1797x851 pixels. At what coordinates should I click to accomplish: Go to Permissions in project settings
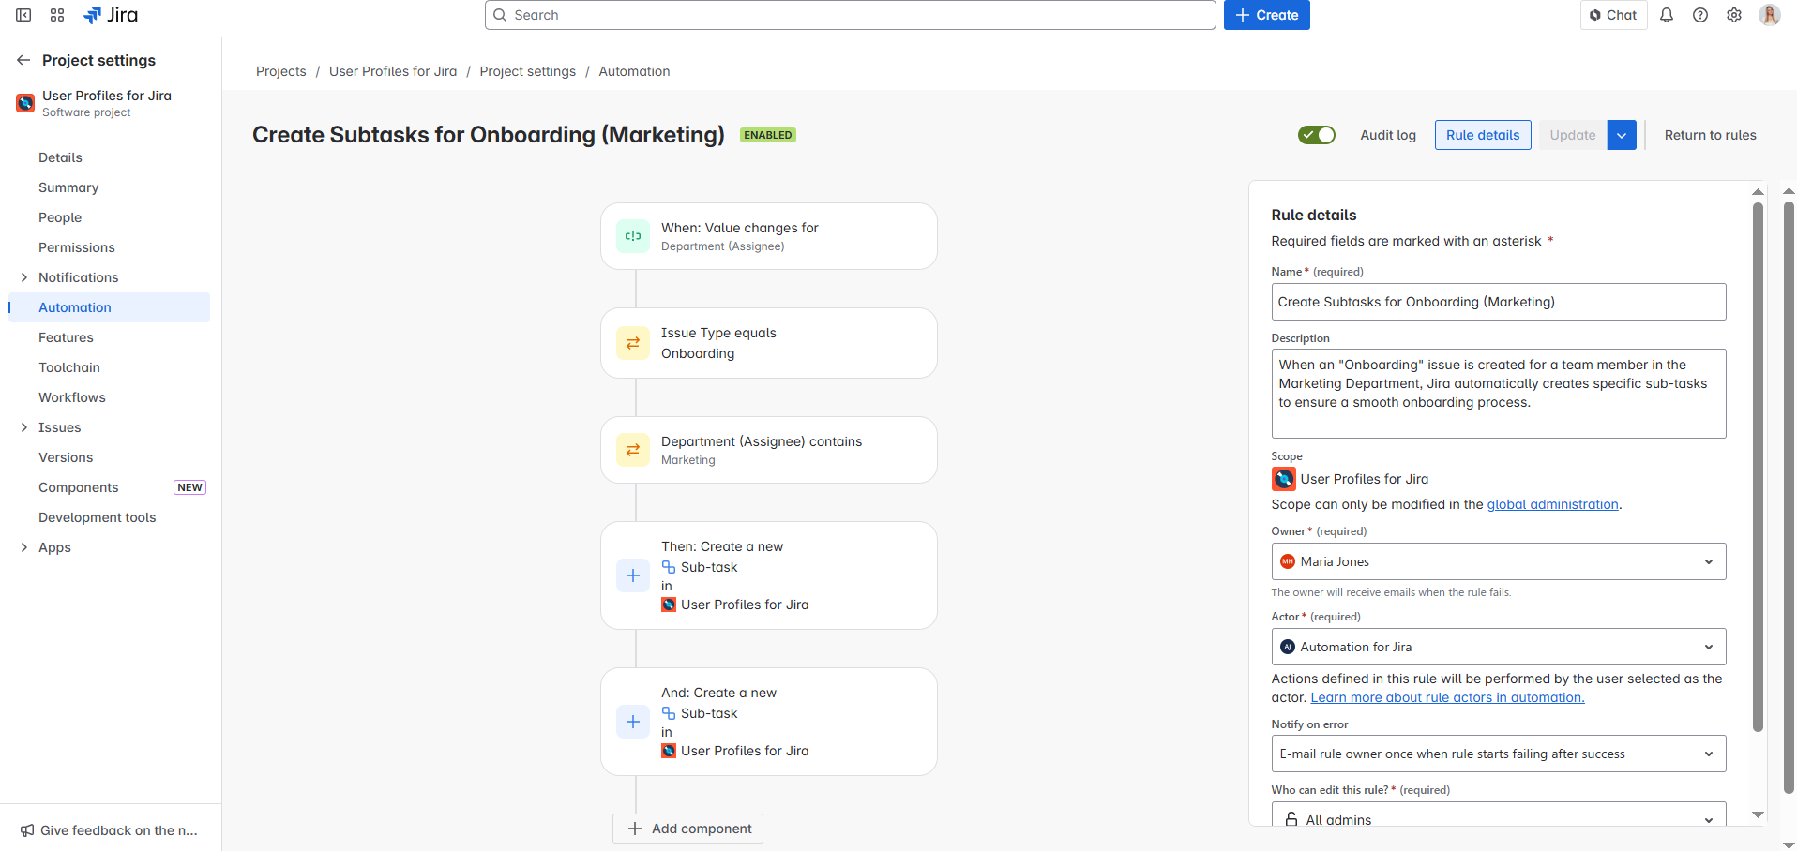pyautogui.click(x=77, y=247)
